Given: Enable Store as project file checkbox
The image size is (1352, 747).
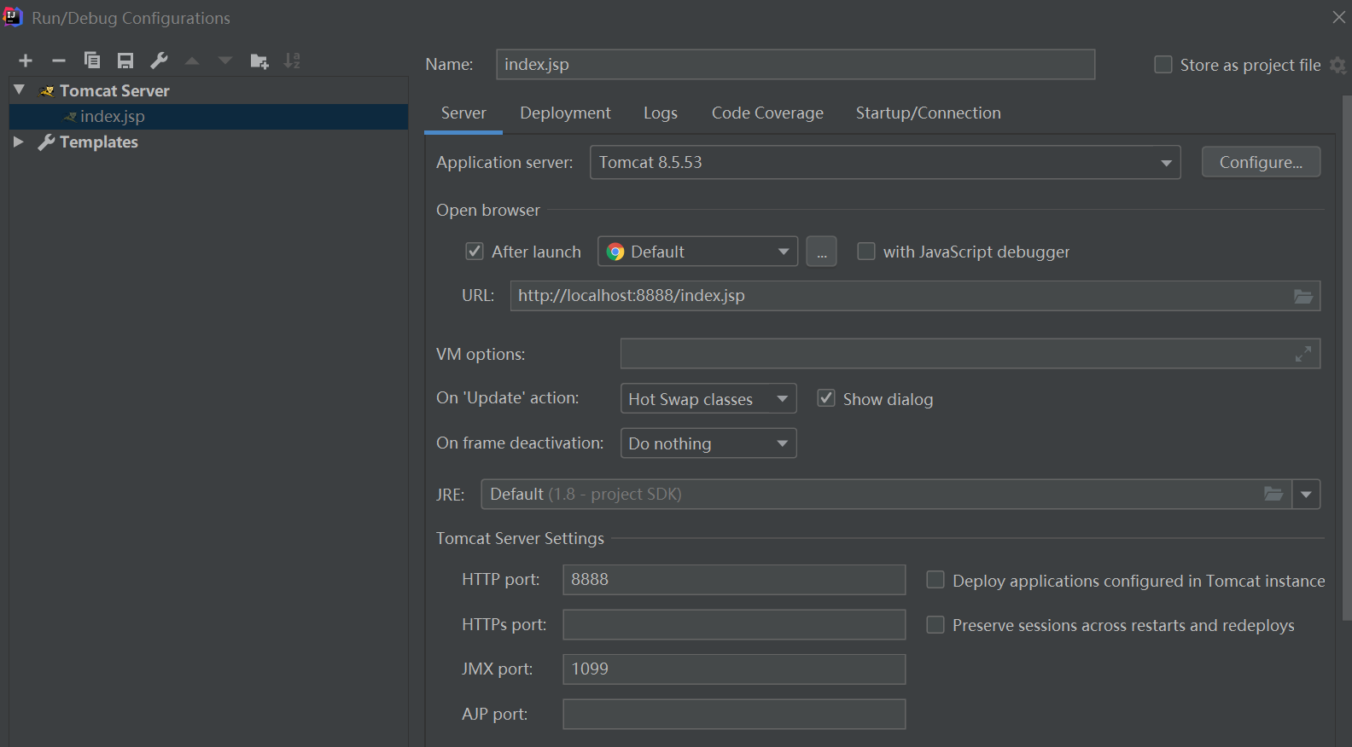Looking at the screenshot, I should [x=1163, y=65].
